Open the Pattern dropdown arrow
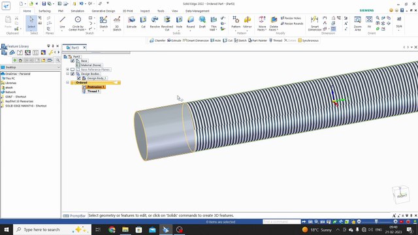The width and height of the screenshot is (418, 235). [236, 31]
